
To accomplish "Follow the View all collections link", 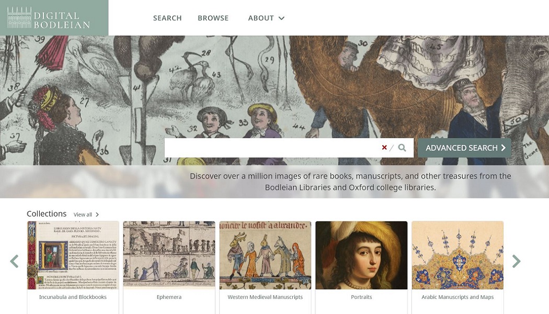I will pyautogui.click(x=83, y=214).
